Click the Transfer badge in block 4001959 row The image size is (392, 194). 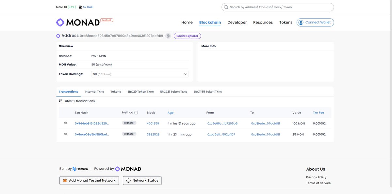(x=129, y=123)
